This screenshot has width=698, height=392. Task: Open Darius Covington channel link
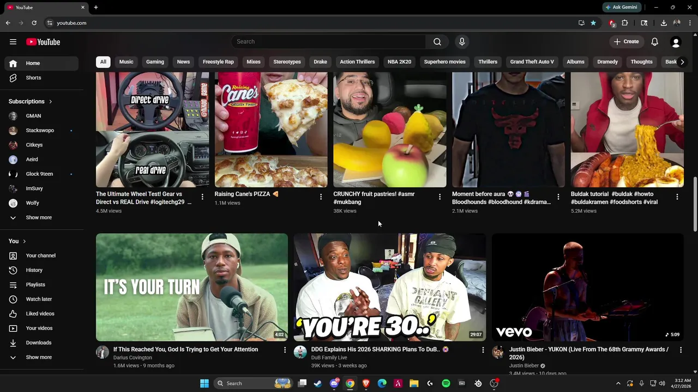(x=133, y=358)
